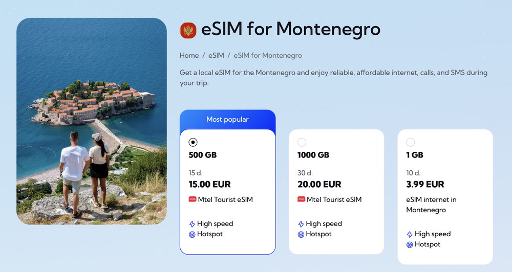The image size is (512, 272).
Task: Click the 20.00 EUR price
Action: click(x=319, y=184)
